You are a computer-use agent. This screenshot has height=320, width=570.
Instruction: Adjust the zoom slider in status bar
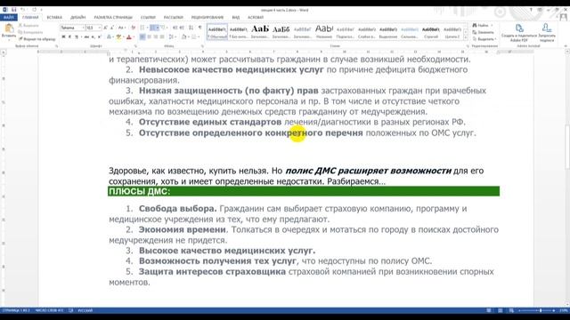541,310
